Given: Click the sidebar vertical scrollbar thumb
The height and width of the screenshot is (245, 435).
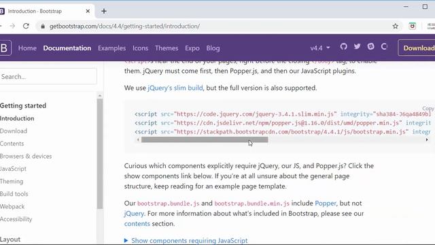Looking at the screenshot, I should tap(100, 154).
